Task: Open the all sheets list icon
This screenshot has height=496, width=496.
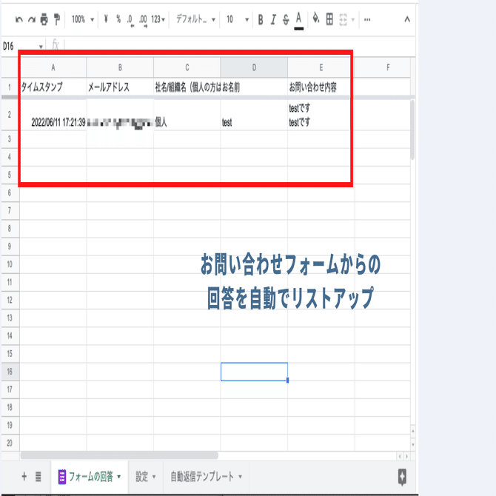Action: [38, 477]
